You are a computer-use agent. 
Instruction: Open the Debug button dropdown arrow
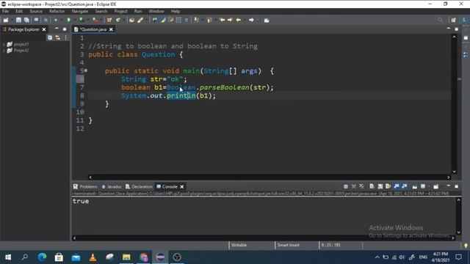(61, 20)
